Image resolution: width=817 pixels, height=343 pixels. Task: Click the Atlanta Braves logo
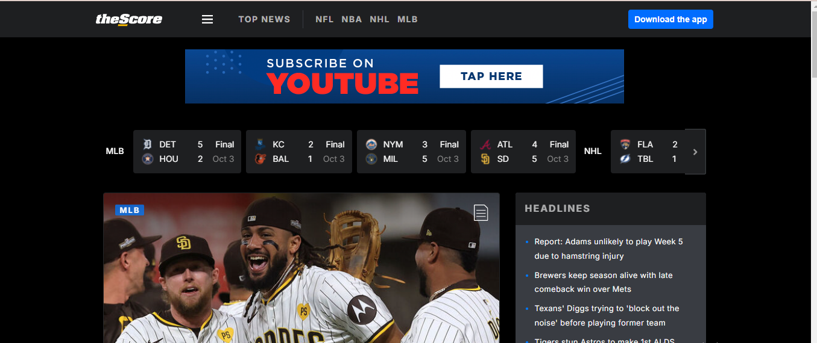[485, 144]
